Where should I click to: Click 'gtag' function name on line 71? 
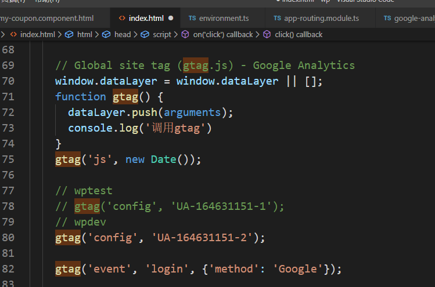(x=125, y=97)
